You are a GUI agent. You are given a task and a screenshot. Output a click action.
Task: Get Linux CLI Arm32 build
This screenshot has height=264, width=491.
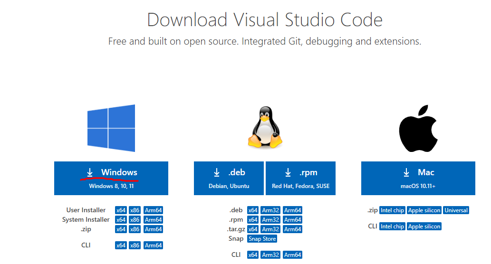[x=270, y=255]
